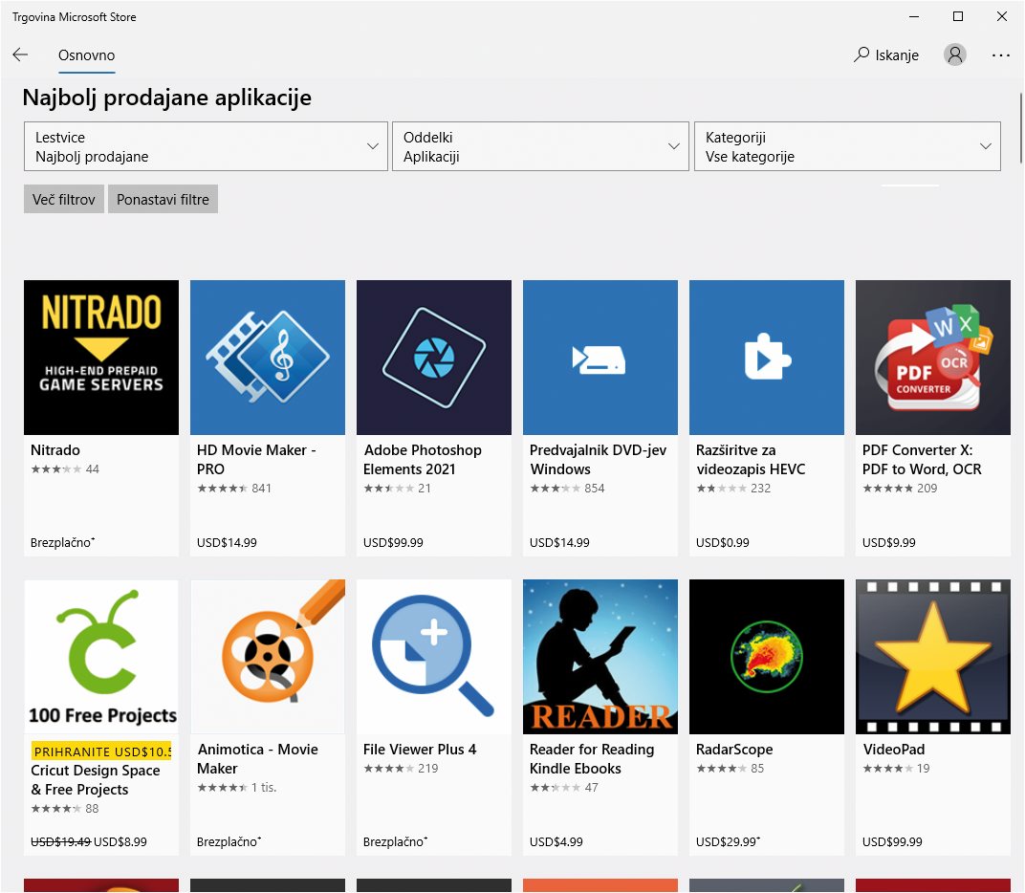Open Animotica Movie Maker icon

pos(268,656)
